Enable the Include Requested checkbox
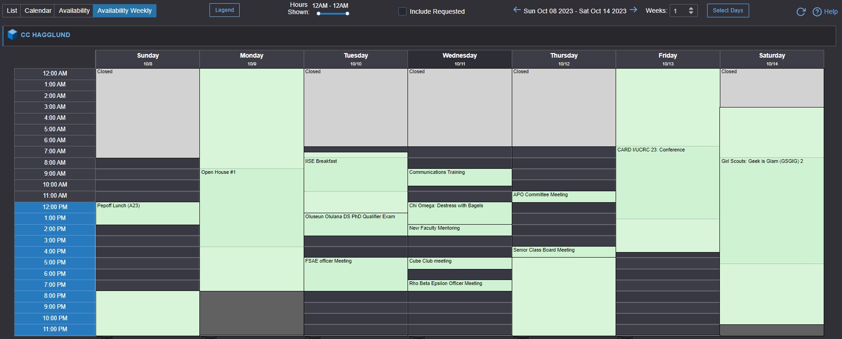The image size is (842, 339). pos(402,11)
